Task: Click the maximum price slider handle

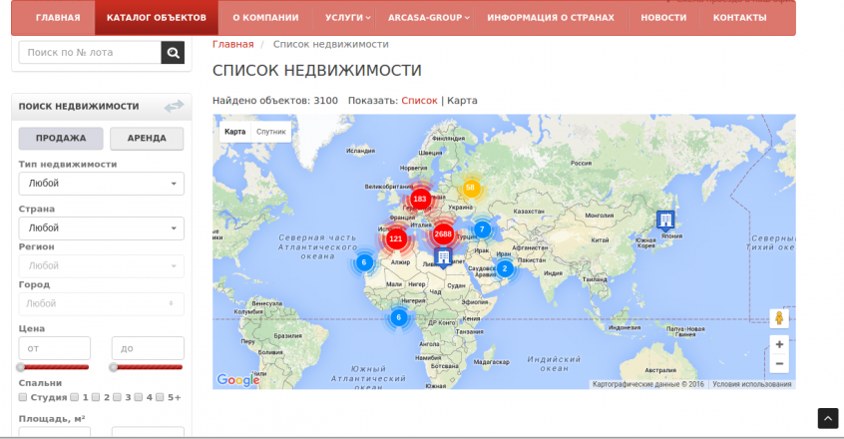Action: point(113,367)
